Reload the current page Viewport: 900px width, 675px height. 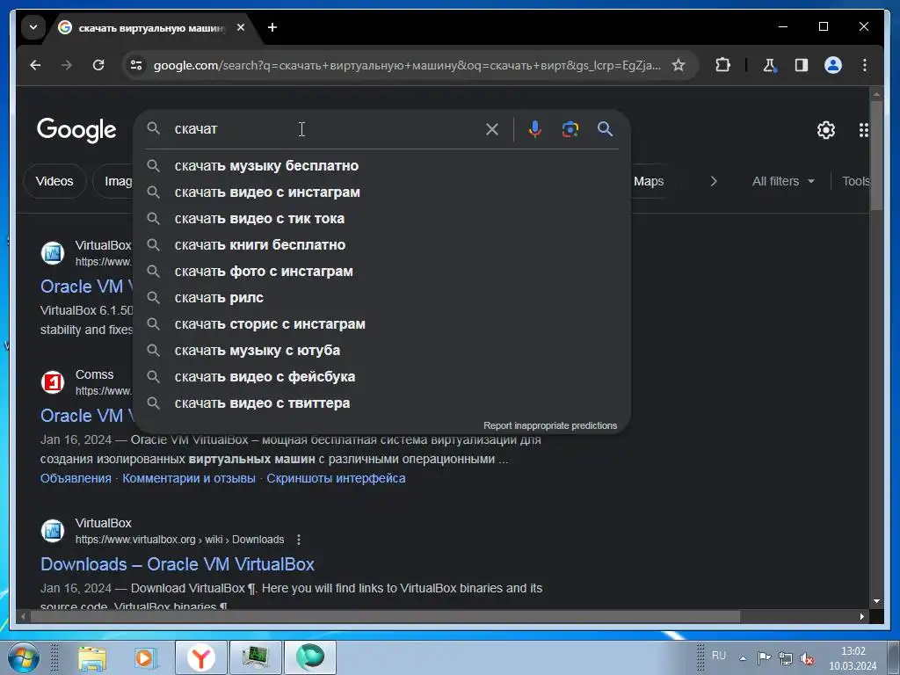[x=98, y=65]
